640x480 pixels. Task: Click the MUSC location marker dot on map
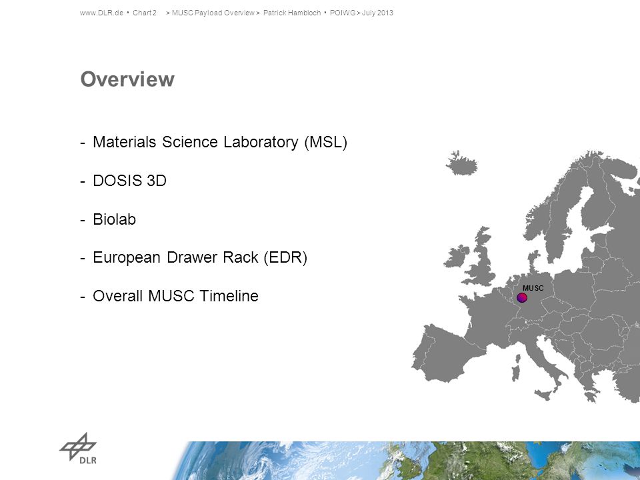pyautogui.click(x=521, y=297)
